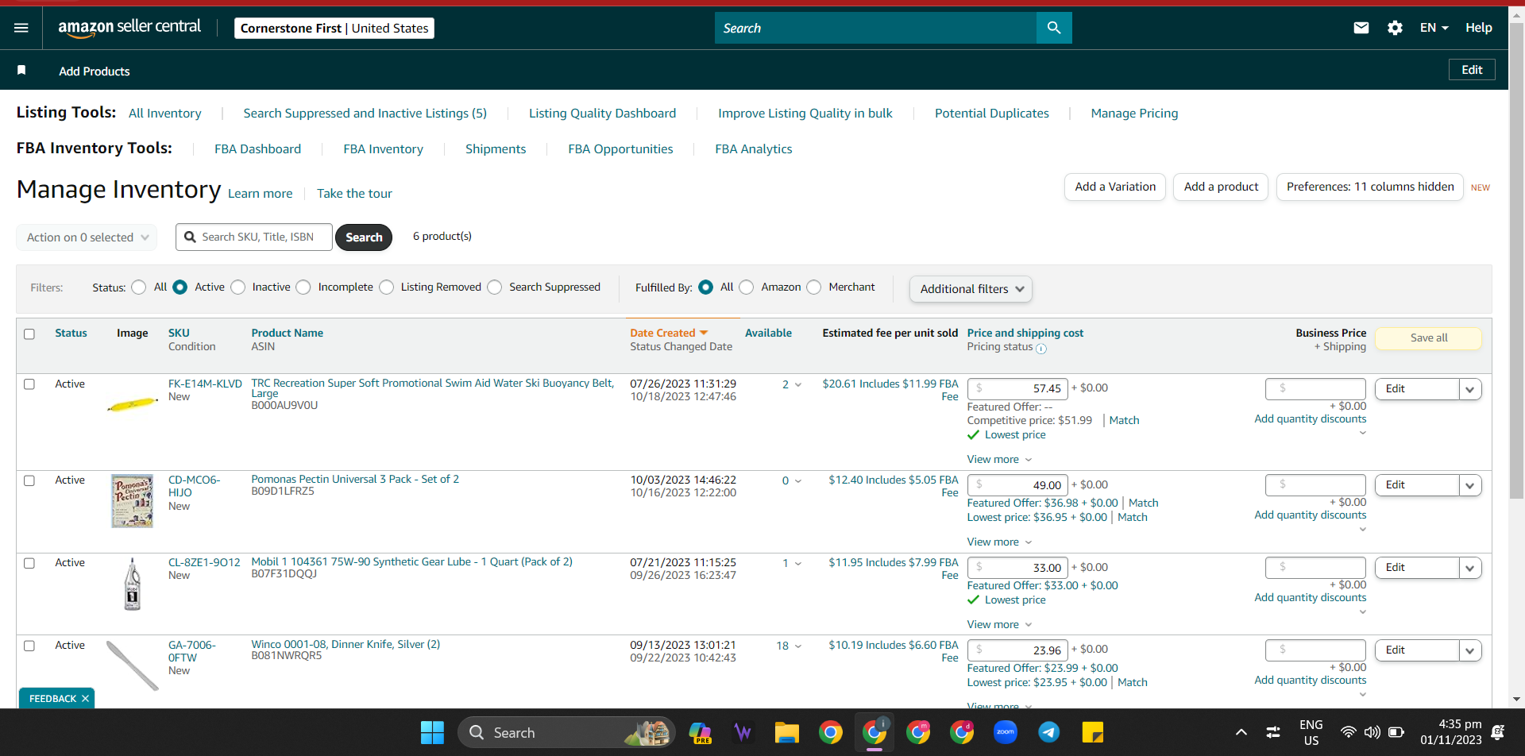Image resolution: width=1525 pixels, height=756 pixels.
Task: Open Microsoft Copilot preview in taskbar
Action: click(x=701, y=732)
